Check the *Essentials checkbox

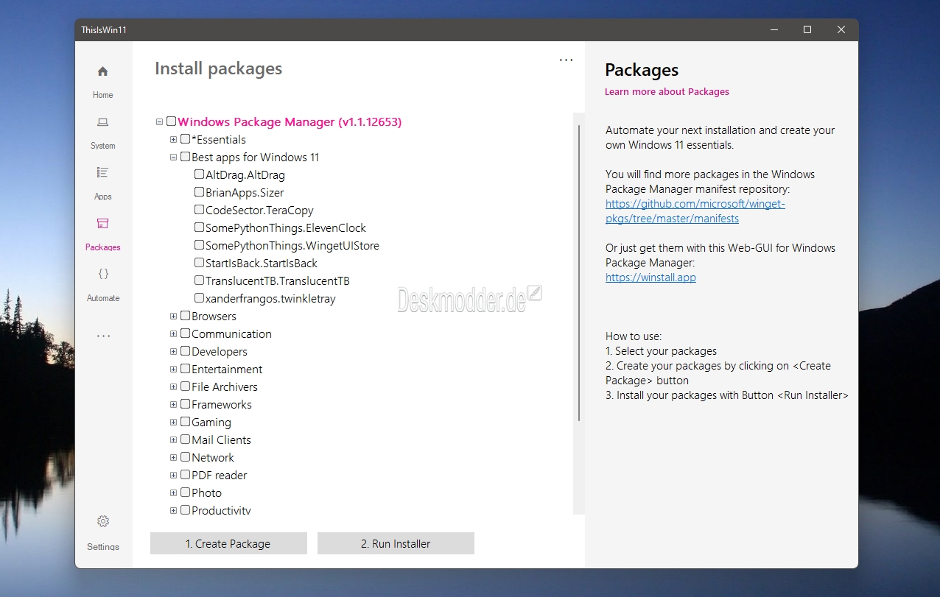186,139
